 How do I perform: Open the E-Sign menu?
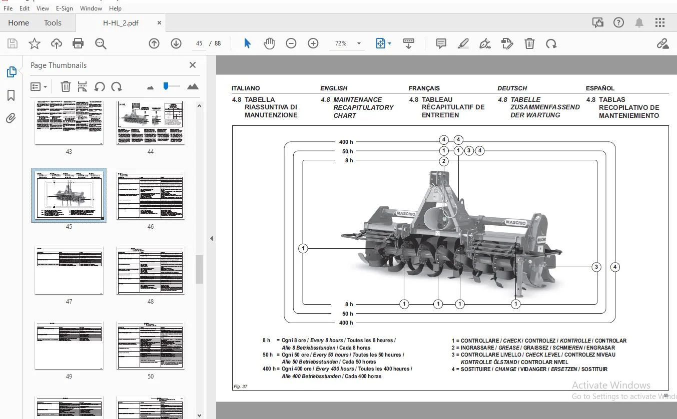(x=64, y=8)
